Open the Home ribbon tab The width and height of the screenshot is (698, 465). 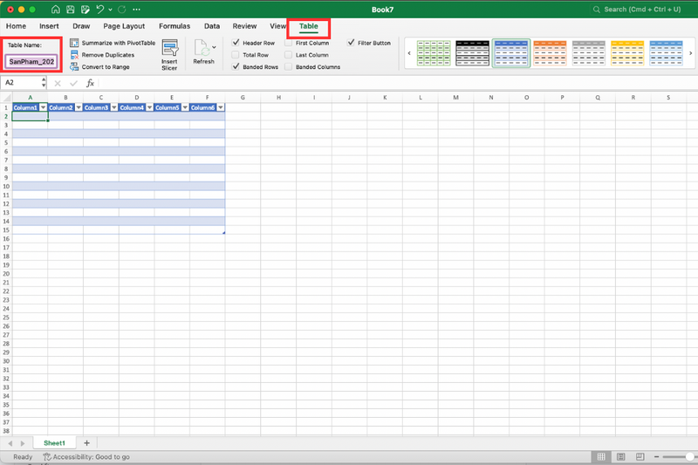coord(16,26)
